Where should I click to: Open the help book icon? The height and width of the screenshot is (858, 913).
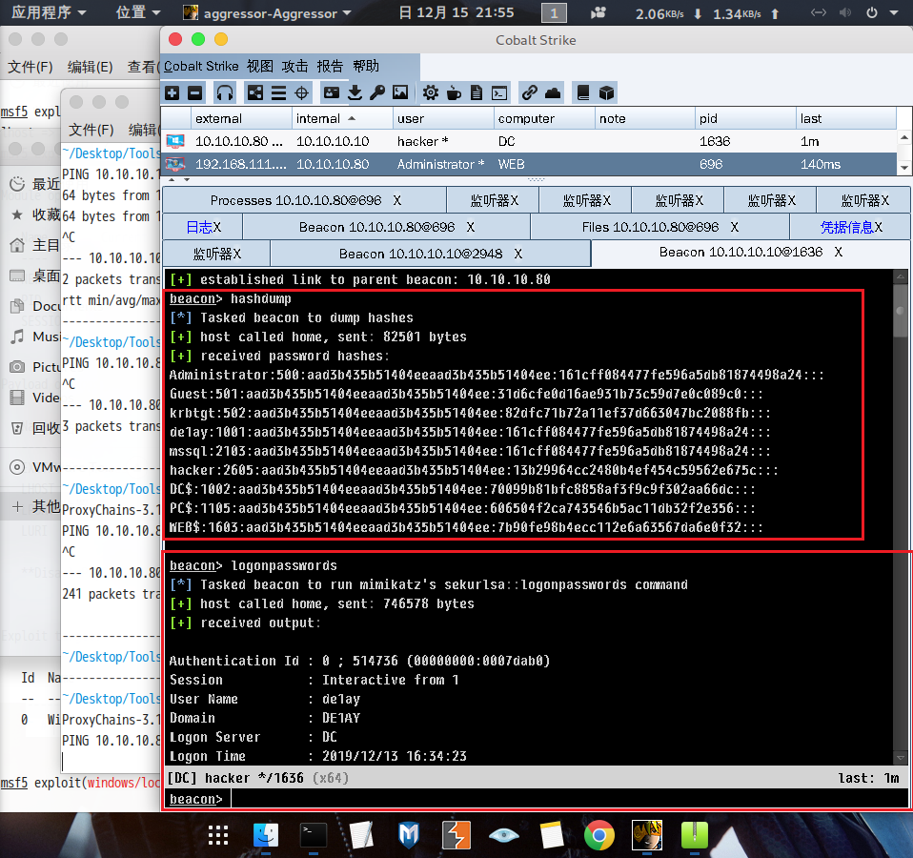583,92
